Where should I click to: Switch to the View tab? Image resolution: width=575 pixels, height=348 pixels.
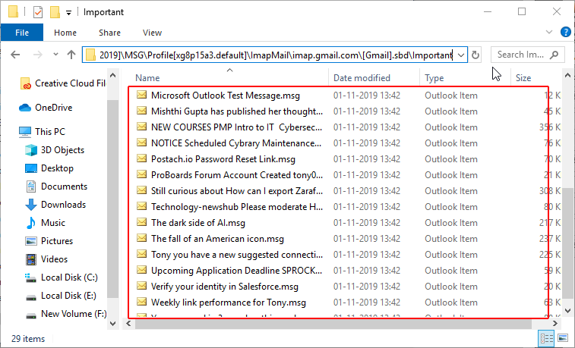pyautogui.click(x=152, y=33)
